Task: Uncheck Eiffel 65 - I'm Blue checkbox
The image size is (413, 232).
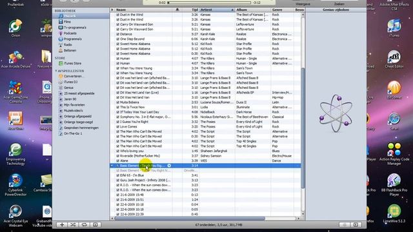Action: [117, 175]
